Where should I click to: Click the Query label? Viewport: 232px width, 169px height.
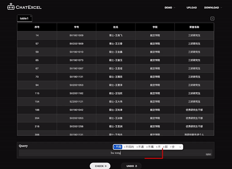[x=23, y=146]
